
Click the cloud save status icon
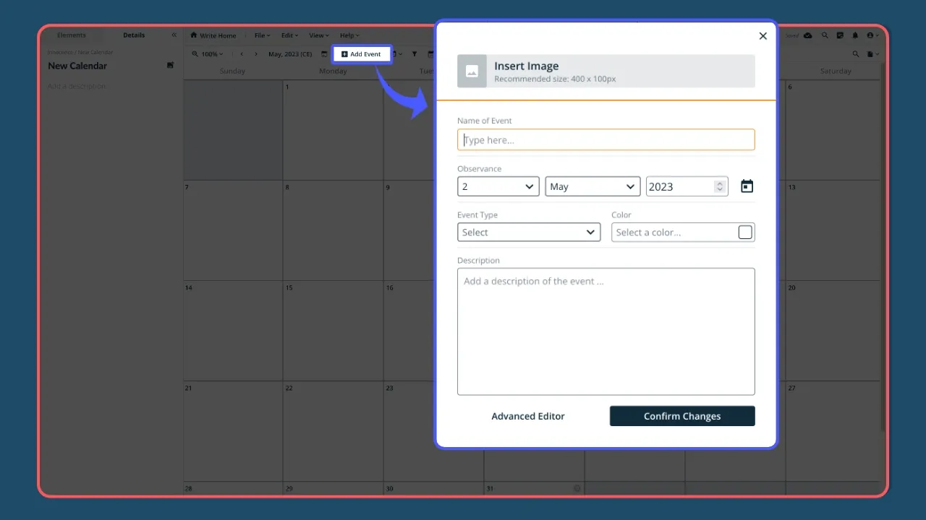pos(808,35)
